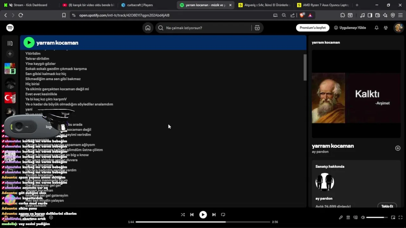Image resolution: width=406 pixels, height=228 pixels.
Task: Switch to 'AMD Ryzen 7 Asus' tab
Action: pos(323,5)
